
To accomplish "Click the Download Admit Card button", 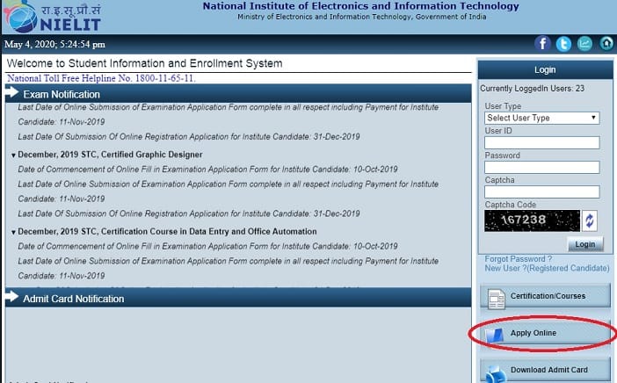I will [547, 370].
